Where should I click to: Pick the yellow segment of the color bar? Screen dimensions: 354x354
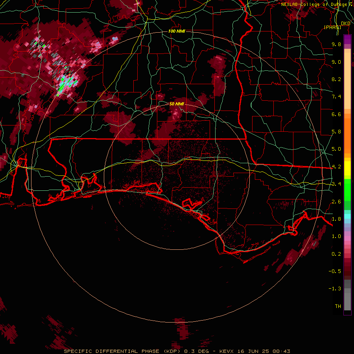pos(347,168)
